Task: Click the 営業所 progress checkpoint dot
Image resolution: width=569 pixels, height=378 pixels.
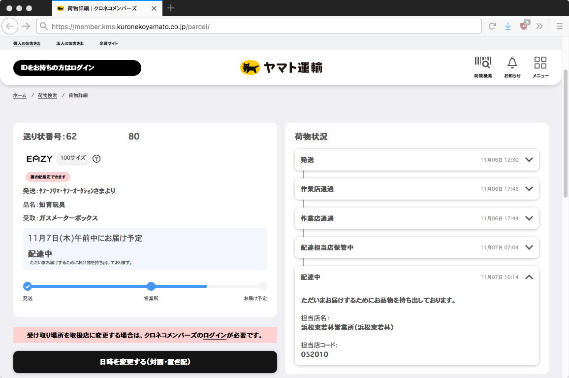Action: (x=151, y=286)
